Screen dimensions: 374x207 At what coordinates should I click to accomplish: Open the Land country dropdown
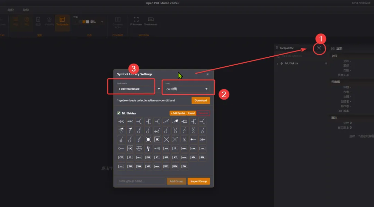(187, 89)
